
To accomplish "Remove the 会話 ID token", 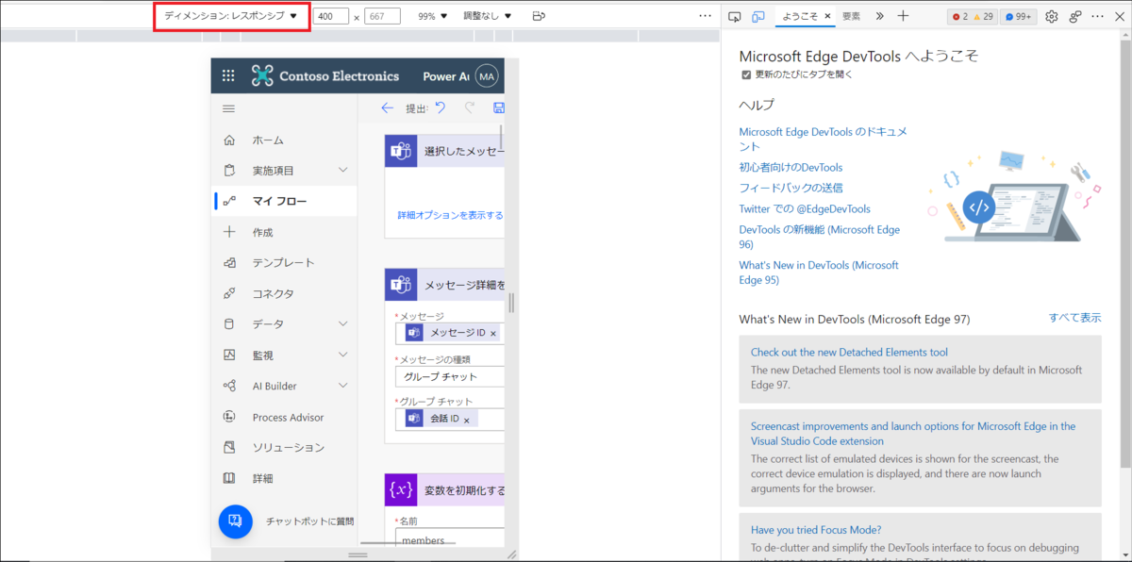I will pos(466,420).
